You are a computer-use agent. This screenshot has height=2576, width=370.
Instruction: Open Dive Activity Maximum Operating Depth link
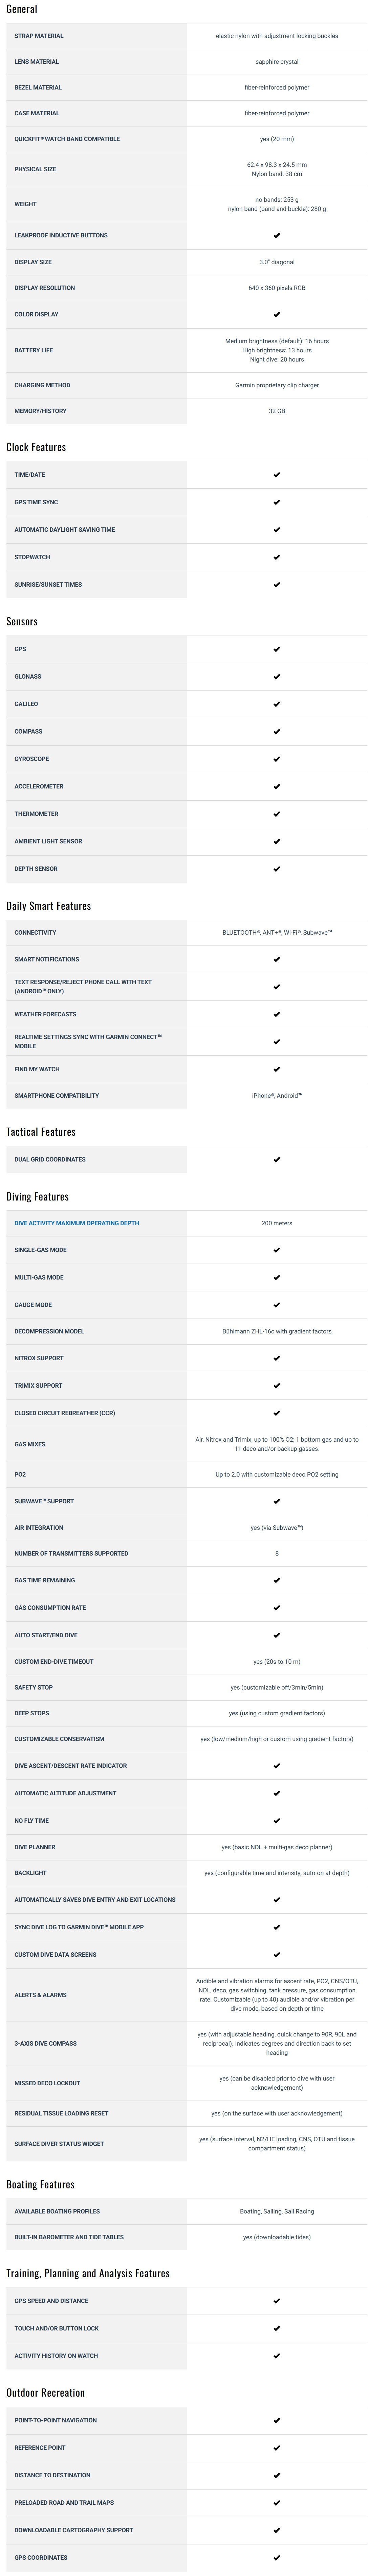pos(77,1223)
